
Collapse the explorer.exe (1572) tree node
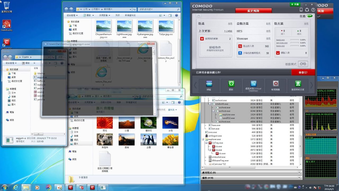[203, 139]
